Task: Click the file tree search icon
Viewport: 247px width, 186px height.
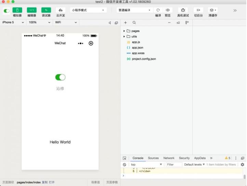Action: (x=134, y=23)
